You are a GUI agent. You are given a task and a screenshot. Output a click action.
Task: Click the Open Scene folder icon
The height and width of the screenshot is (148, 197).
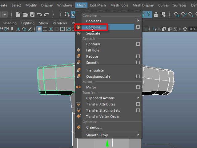[25, 14]
